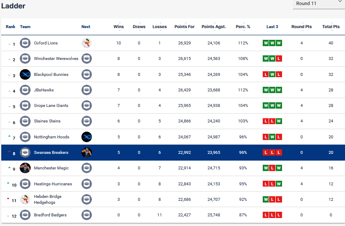This screenshot has width=345, height=226.
Task: Sort ladder by Points For column
Action: tap(184, 26)
